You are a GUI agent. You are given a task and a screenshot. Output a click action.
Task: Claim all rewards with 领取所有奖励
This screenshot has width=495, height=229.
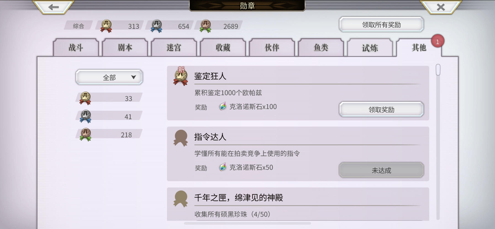381,25
